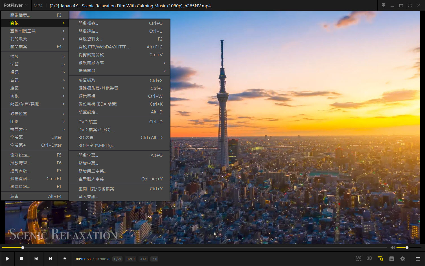
Task: Open the playlist search icon
Action: 380,259
